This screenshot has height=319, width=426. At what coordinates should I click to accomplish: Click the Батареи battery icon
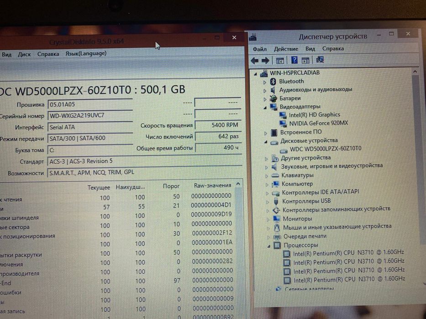coord(273,98)
